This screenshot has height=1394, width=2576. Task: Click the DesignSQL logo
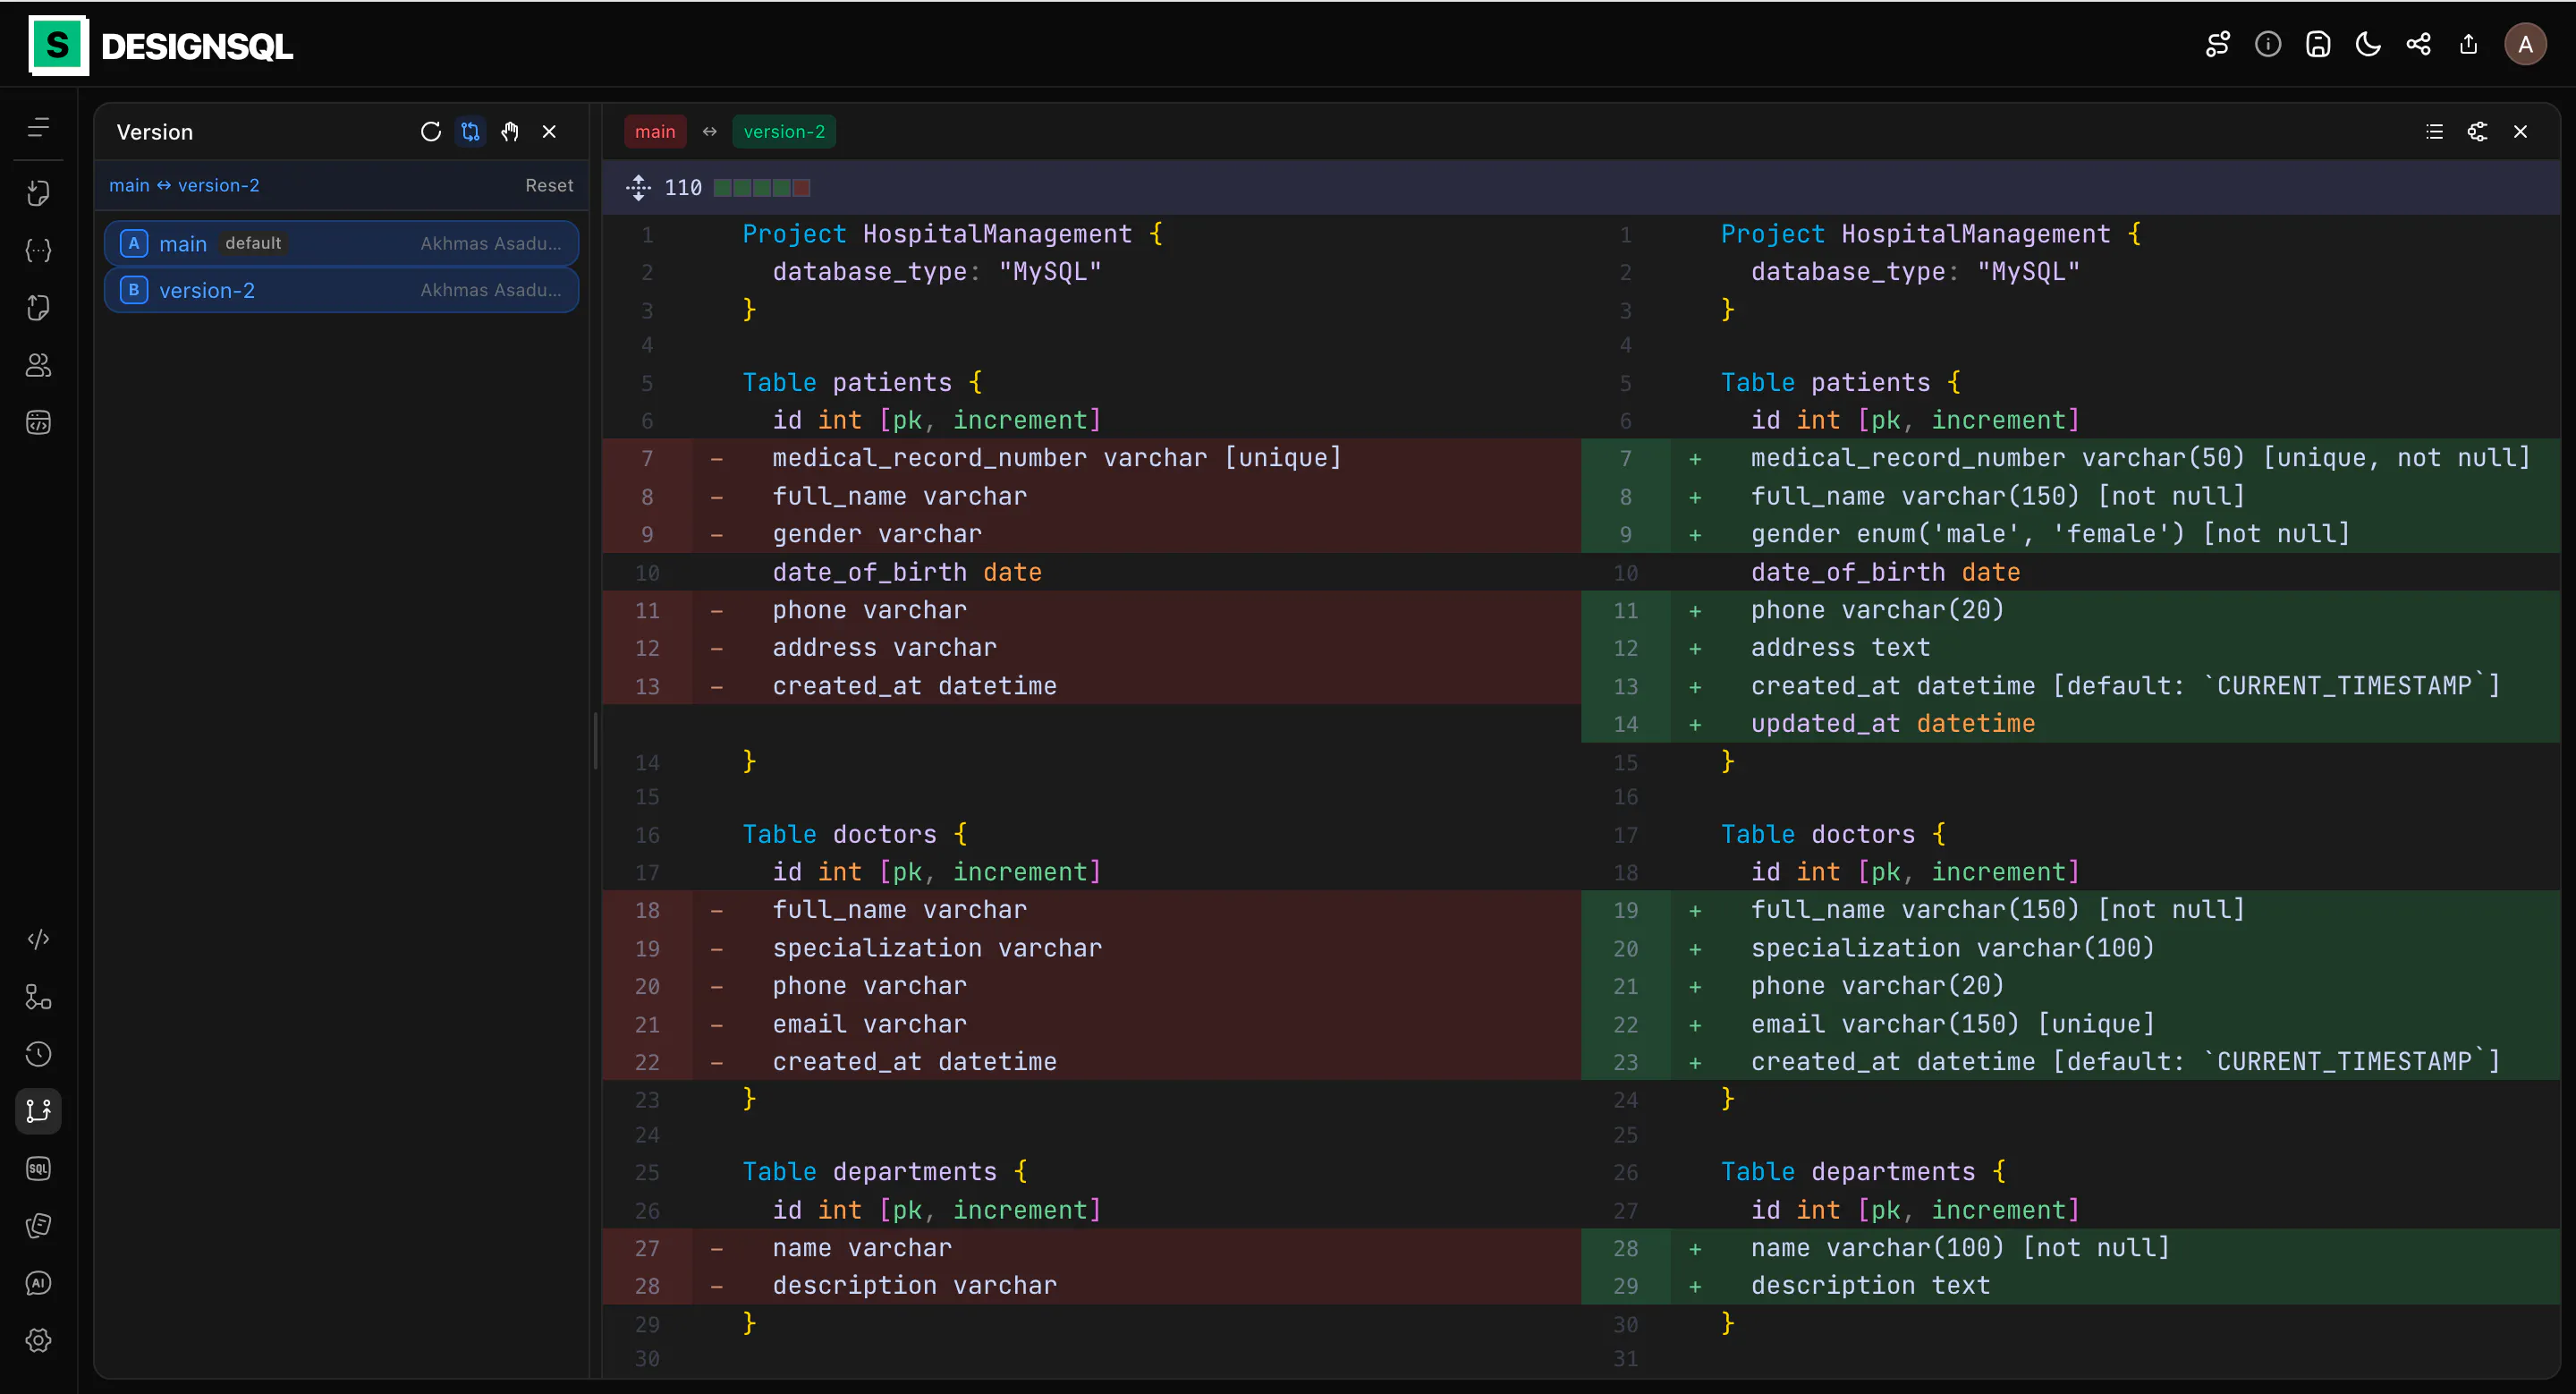coord(161,45)
